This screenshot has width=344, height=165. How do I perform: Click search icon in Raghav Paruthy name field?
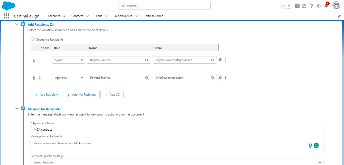tap(147, 60)
